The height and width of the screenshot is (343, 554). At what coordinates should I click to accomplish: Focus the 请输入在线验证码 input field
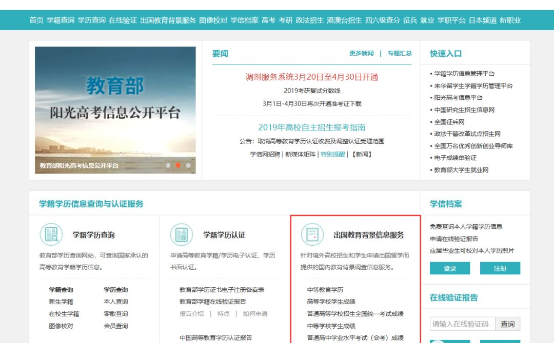(x=462, y=324)
